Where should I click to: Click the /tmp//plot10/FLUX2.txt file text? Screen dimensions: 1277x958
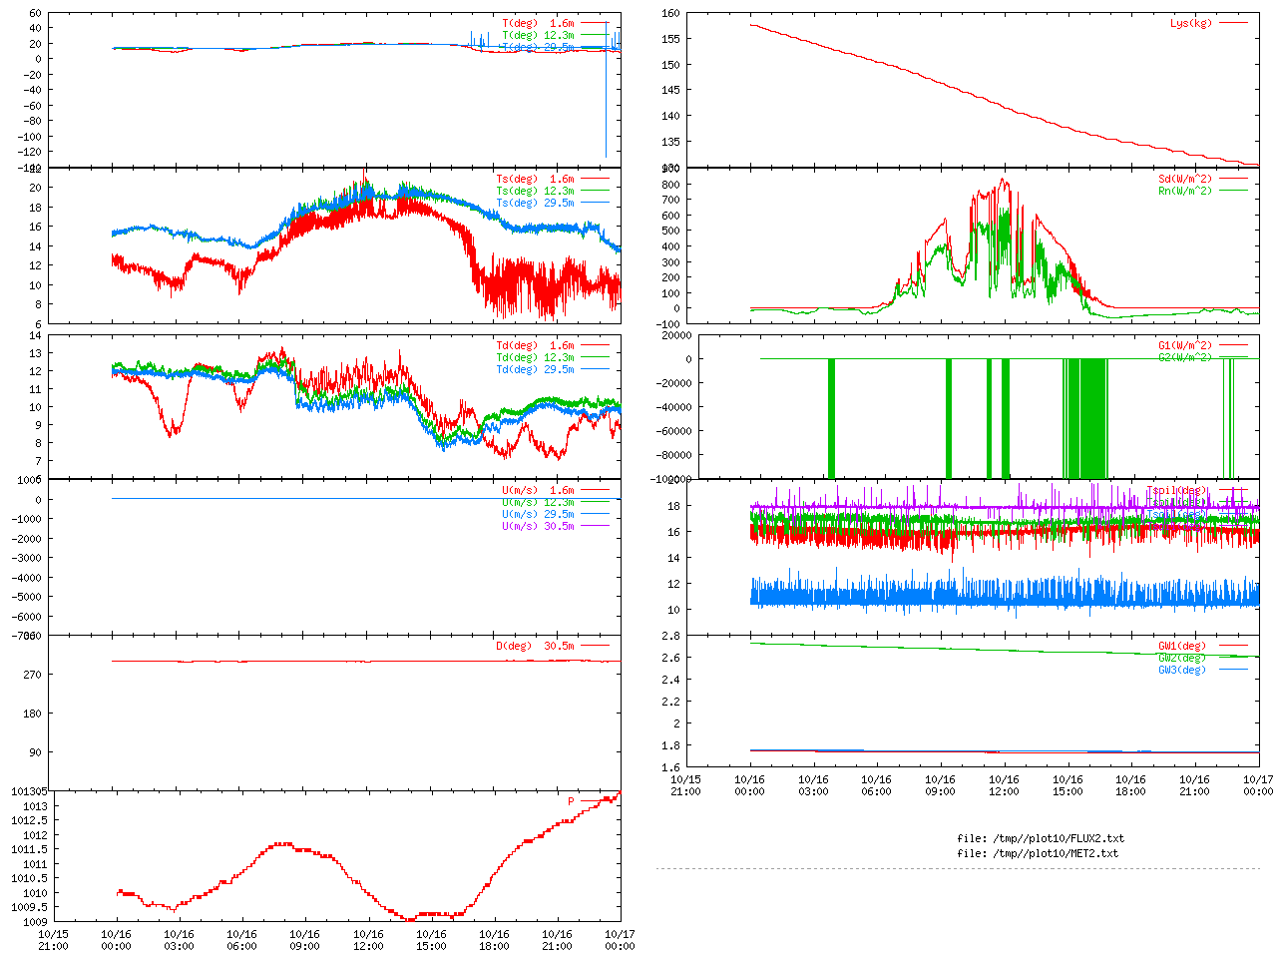pyautogui.click(x=1041, y=838)
